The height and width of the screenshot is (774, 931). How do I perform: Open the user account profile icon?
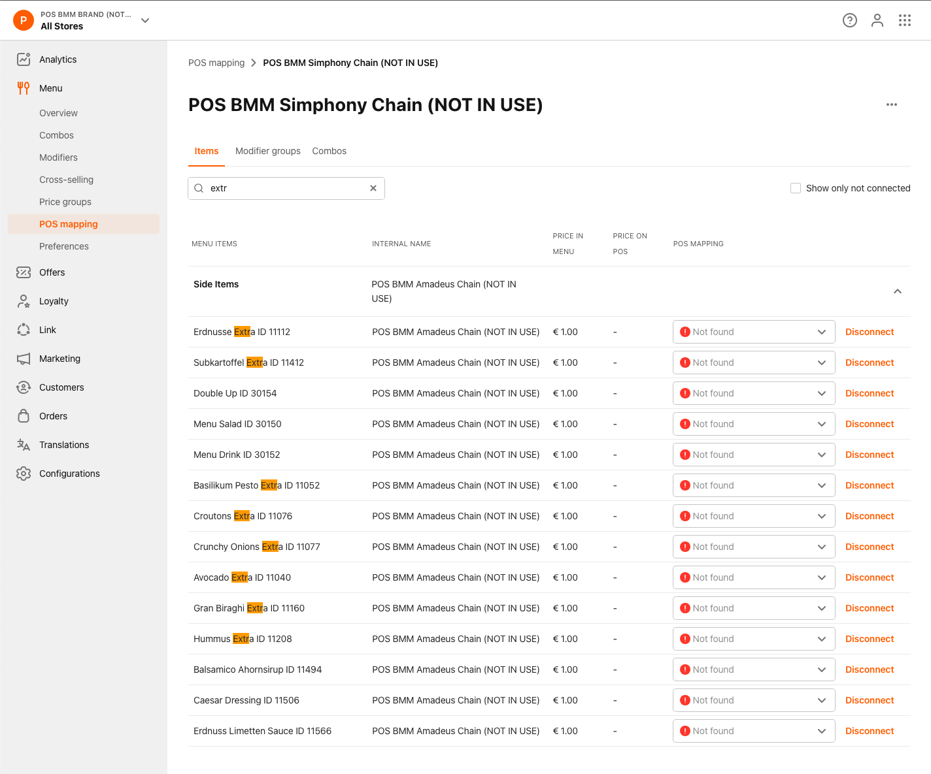(877, 20)
